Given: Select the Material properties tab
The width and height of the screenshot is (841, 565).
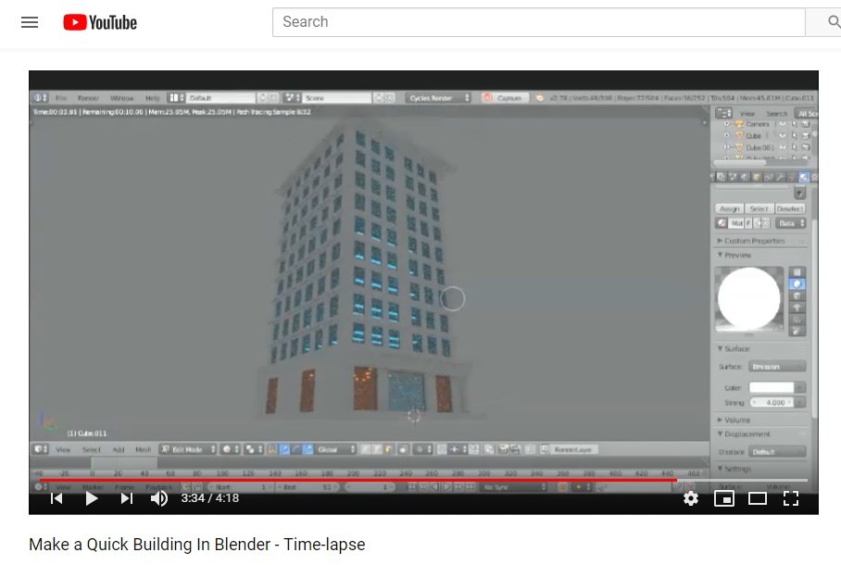Looking at the screenshot, I should (x=804, y=176).
